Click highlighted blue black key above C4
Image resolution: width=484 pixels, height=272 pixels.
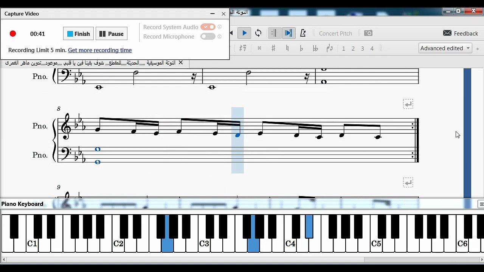[x=309, y=226]
